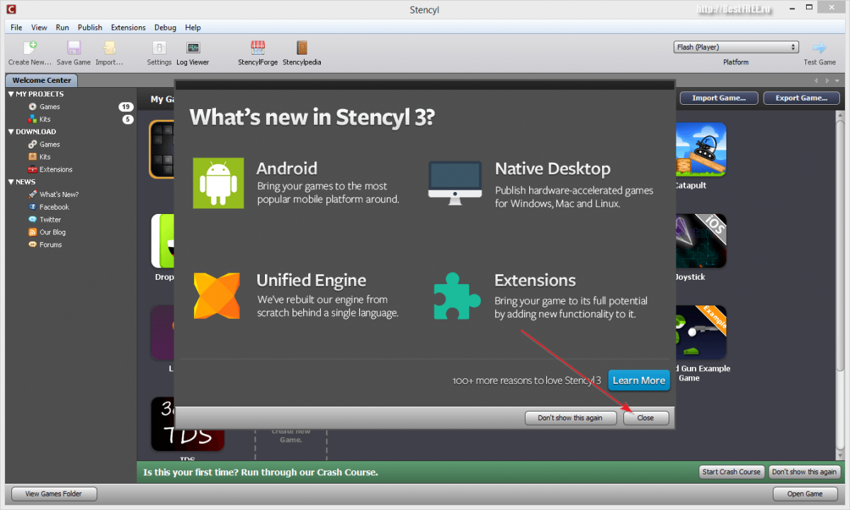This screenshot has height=510, width=850.
Task: Open the Help menu
Action: coord(193,28)
